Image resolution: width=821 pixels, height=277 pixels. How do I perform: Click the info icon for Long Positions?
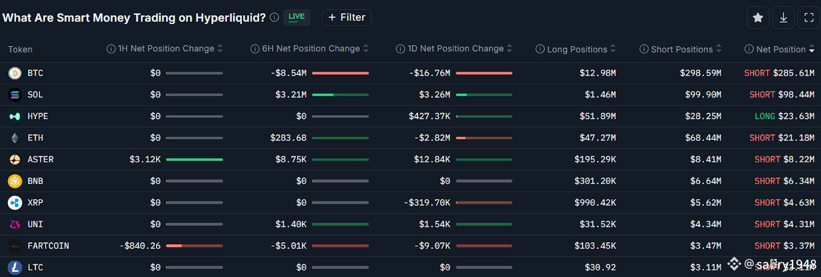tap(540, 49)
